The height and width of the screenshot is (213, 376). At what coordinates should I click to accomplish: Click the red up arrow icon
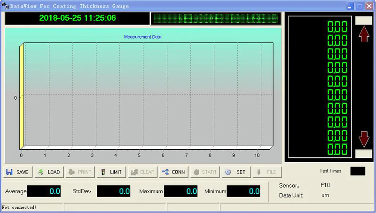pos(364,34)
